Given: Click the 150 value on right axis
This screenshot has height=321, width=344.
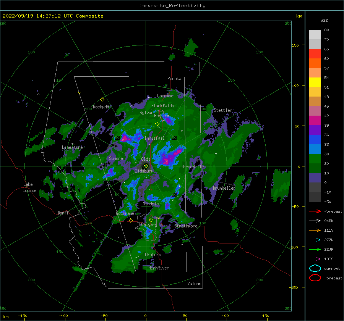Looking at the screenshot, I should (295, 45).
